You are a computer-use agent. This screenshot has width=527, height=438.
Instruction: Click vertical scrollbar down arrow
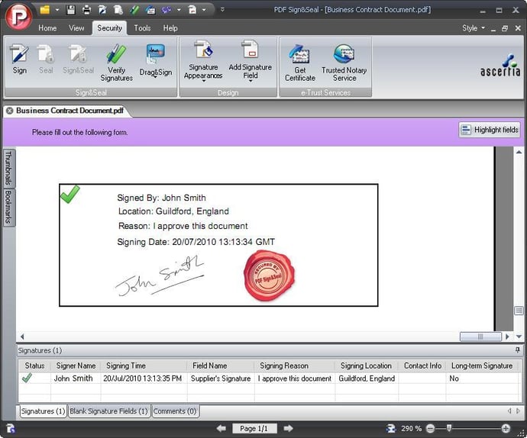[x=519, y=337]
